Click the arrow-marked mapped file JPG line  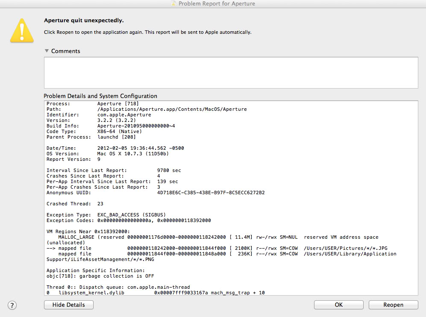point(217,248)
